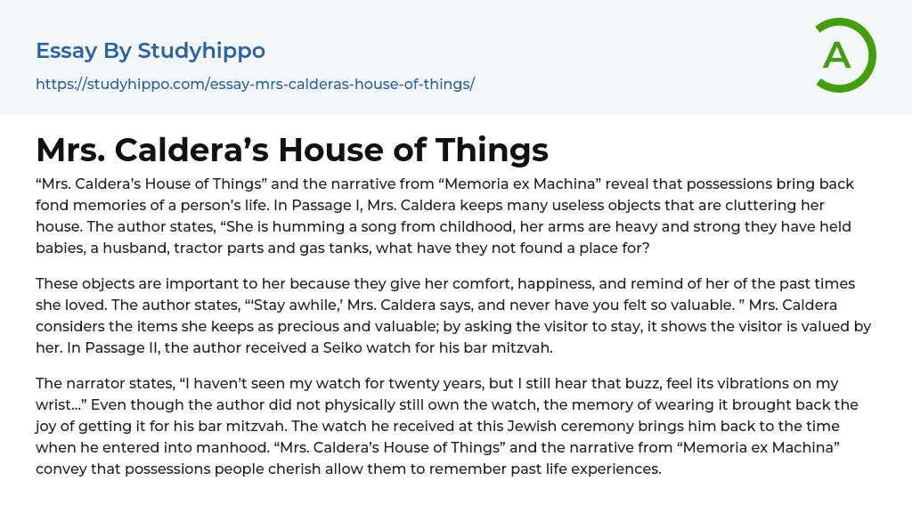Click the "Essay By Studyhippo" header text
Viewport: 912px width, 530px height.
[x=150, y=51]
